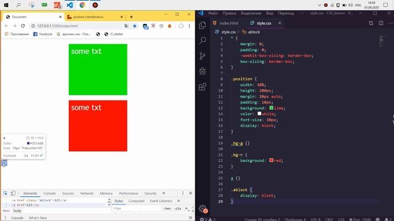Viewport: 394px width, 221px height.
Task: Switch to the DevTools Console tab
Action: click(x=49, y=193)
